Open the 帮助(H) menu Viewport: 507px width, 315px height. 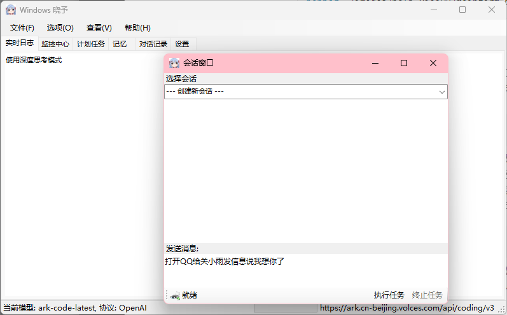pos(137,28)
